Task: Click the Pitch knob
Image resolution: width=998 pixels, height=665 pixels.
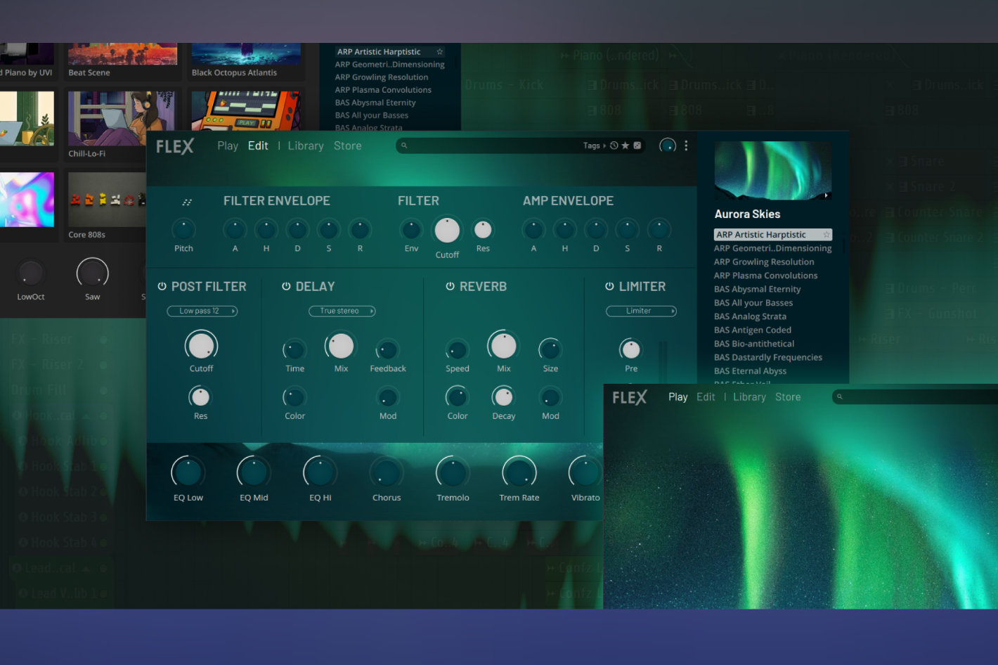Action: pos(183,229)
